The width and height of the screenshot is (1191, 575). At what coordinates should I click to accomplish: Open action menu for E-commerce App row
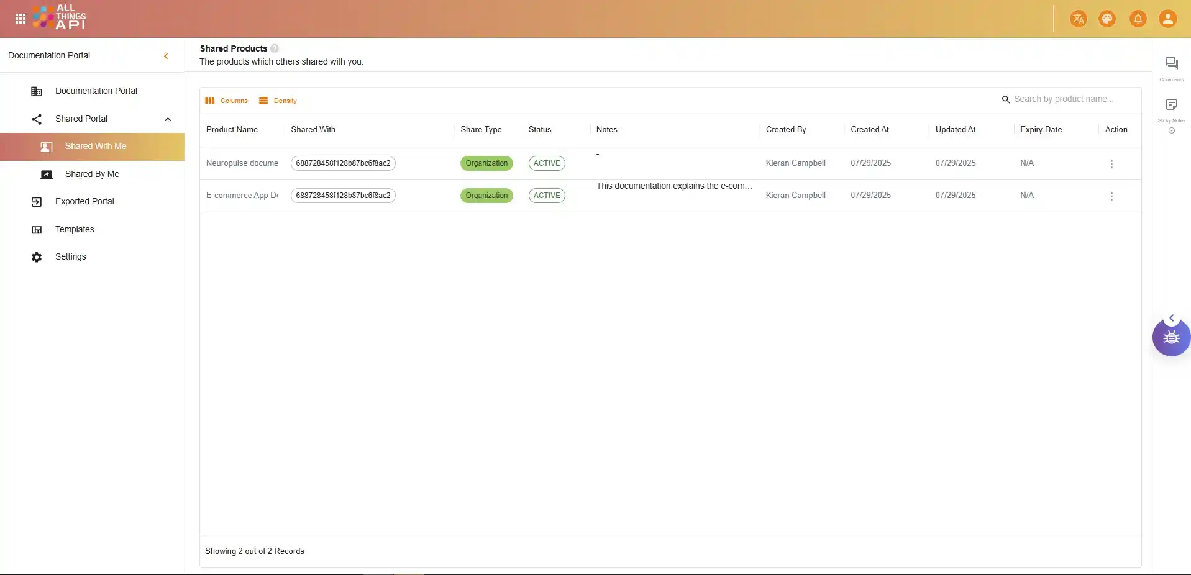point(1111,196)
